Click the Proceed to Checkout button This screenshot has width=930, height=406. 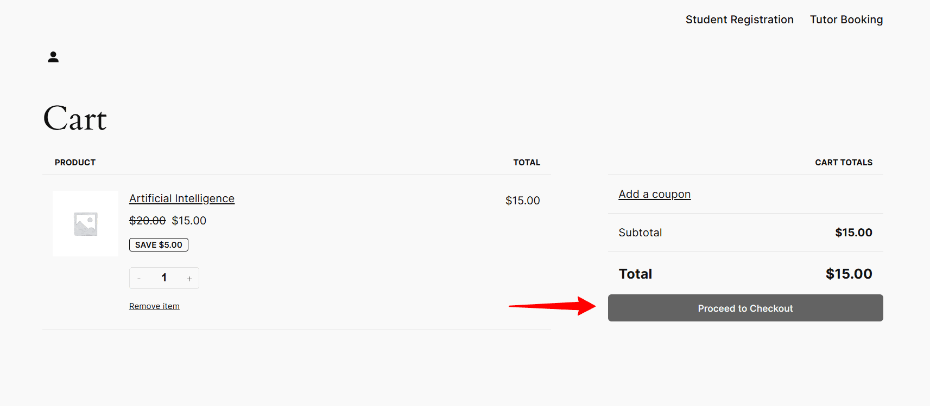pos(744,308)
